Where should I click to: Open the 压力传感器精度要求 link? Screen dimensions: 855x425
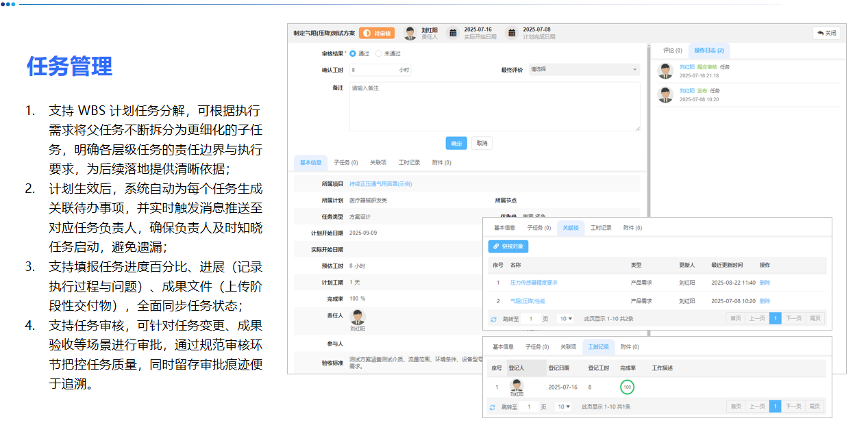(x=534, y=283)
